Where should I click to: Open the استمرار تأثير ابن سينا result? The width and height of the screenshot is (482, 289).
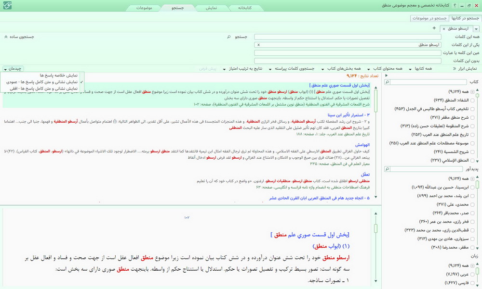[x=348, y=115]
